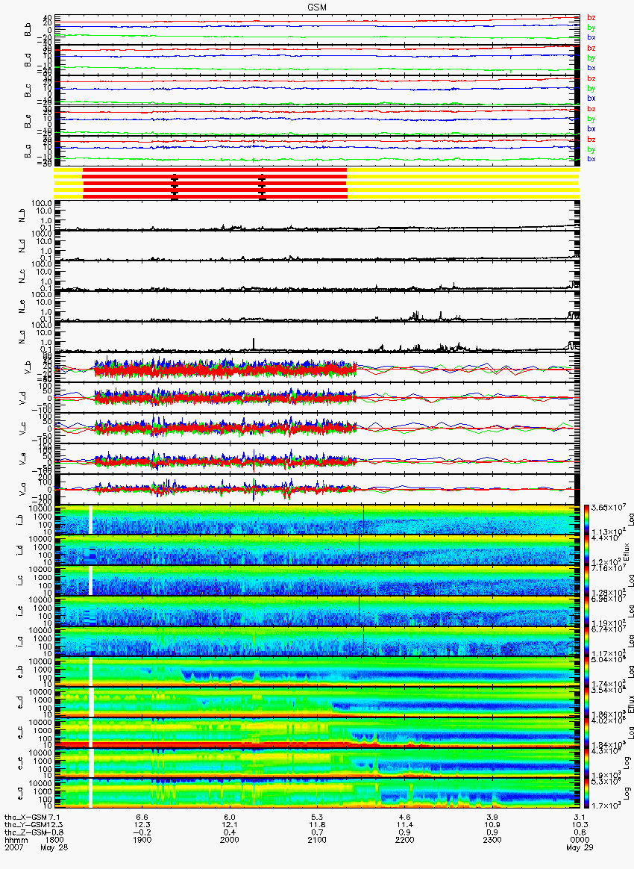This screenshot has width=634, height=869.
Task: Click the 2300 time tick label
Action: pyautogui.click(x=492, y=840)
